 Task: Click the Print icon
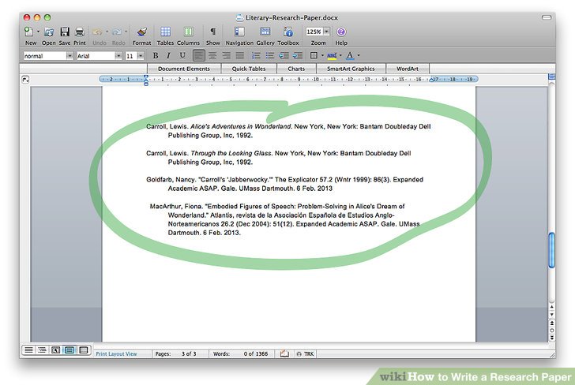click(x=80, y=32)
